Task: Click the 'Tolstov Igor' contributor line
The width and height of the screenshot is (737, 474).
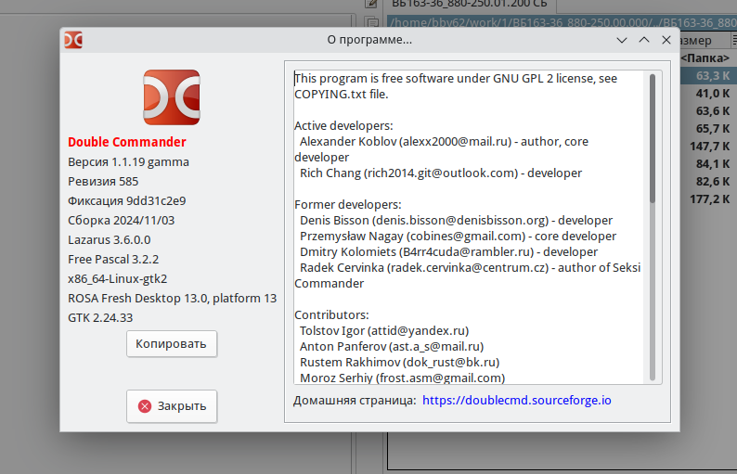Action: pyautogui.click(x=384, y=331)
